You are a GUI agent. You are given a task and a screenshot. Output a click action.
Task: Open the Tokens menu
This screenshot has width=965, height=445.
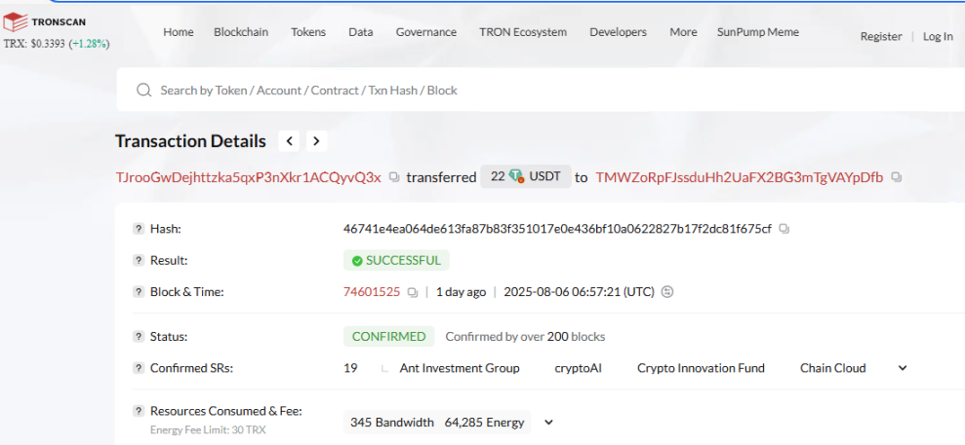click(x=308, y=32)
